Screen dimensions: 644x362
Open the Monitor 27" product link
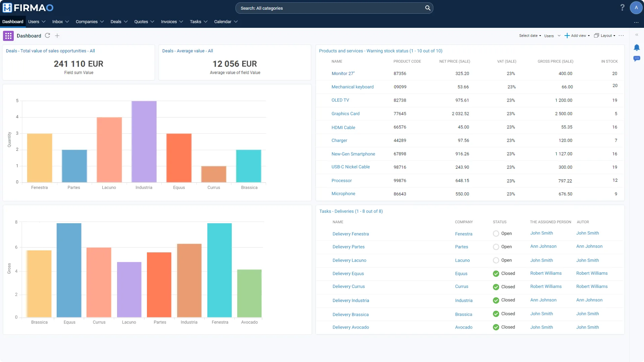click(x=343, y=73)
